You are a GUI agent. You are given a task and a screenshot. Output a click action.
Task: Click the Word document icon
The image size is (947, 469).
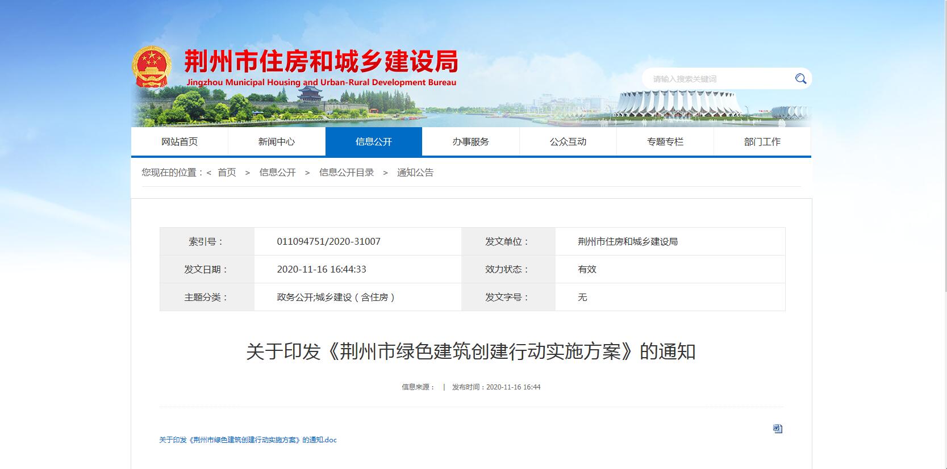(x=778, y=429)
